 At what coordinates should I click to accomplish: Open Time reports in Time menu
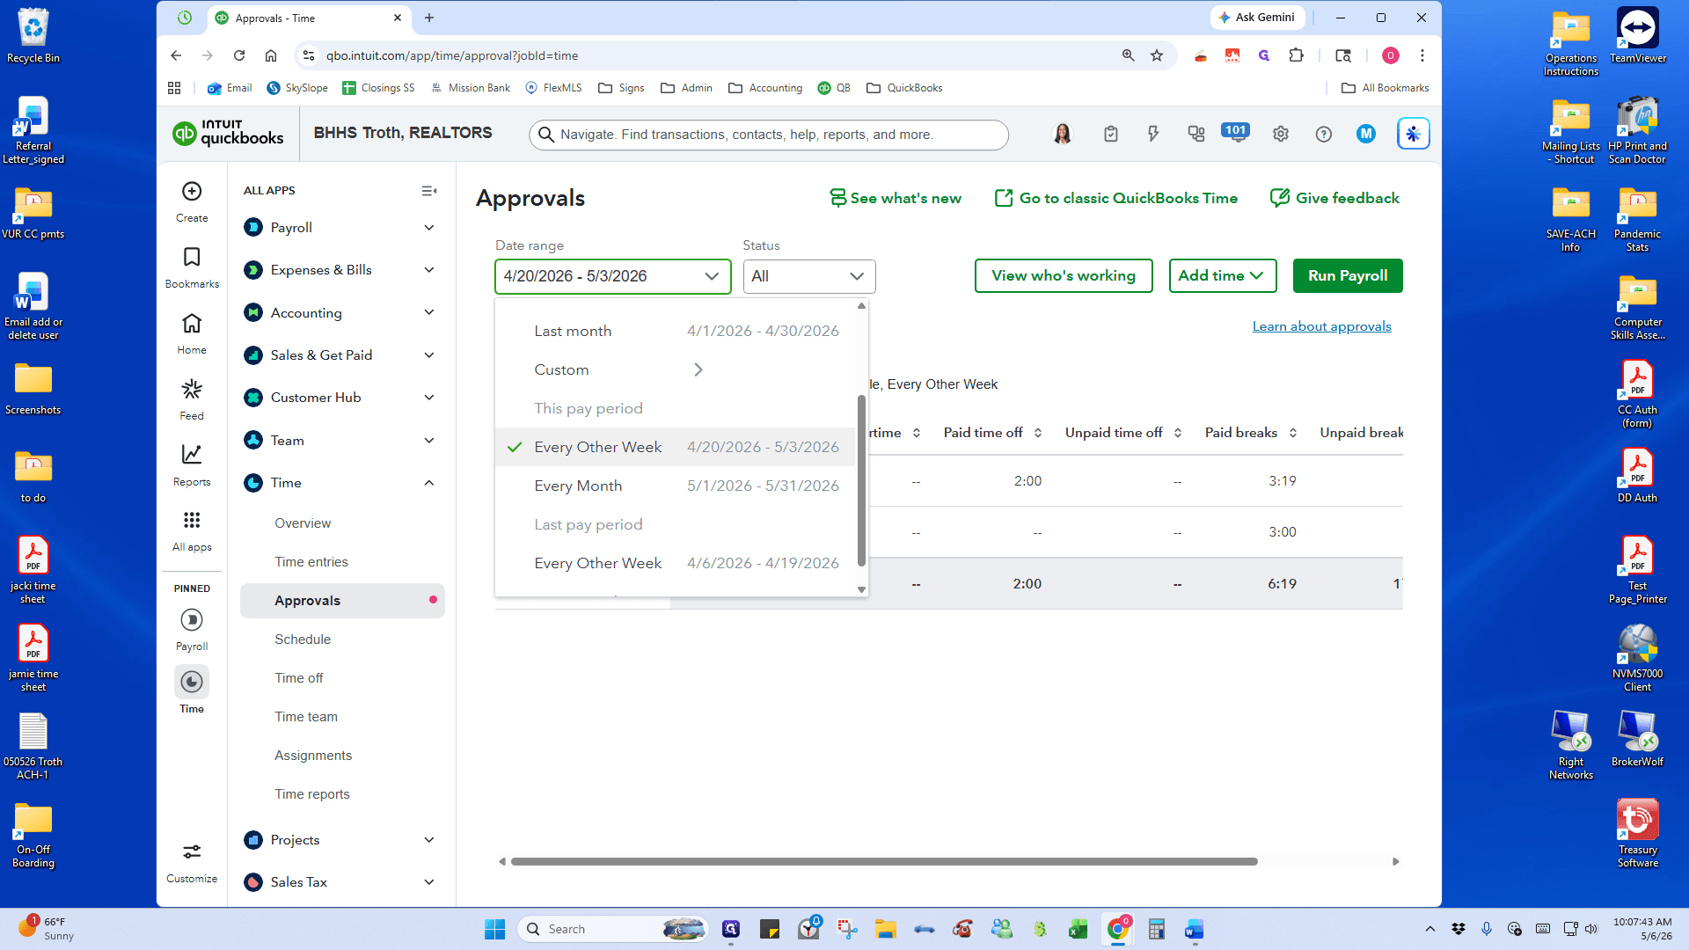(312, 794)
